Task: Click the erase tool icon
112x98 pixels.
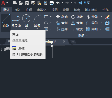Action: [x=107, y=17]
